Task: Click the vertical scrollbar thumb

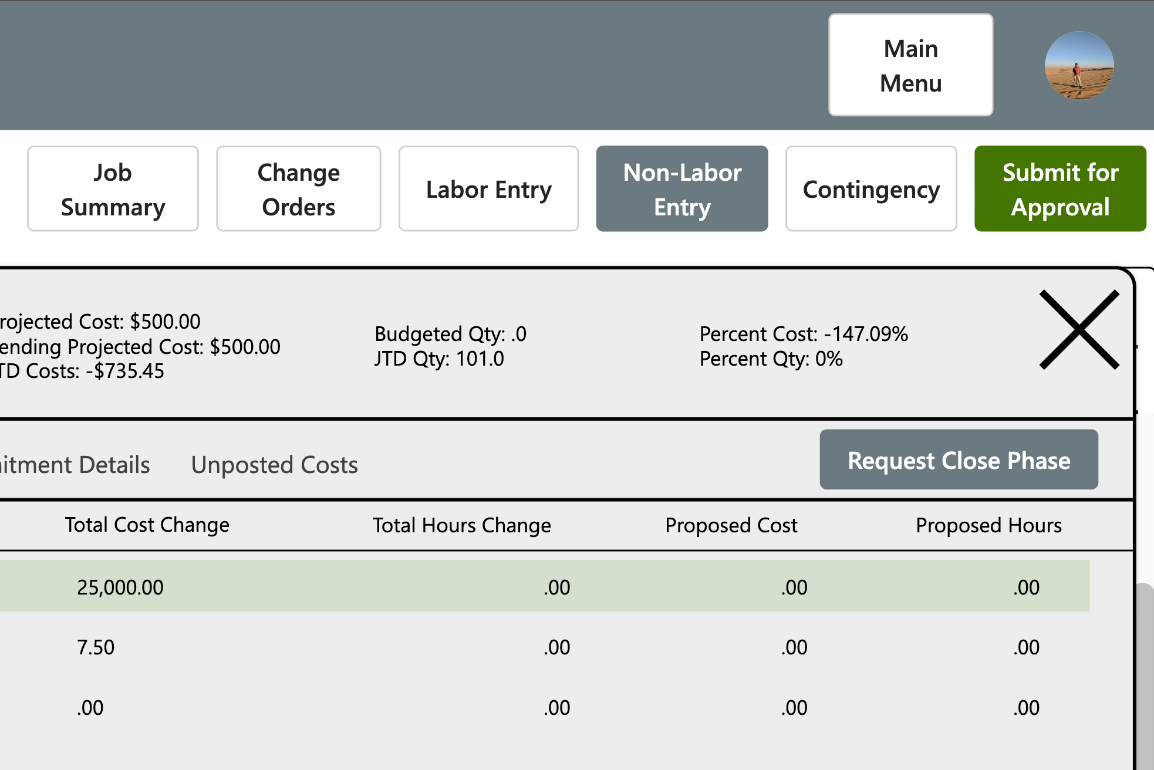Action: (1145, 675)
